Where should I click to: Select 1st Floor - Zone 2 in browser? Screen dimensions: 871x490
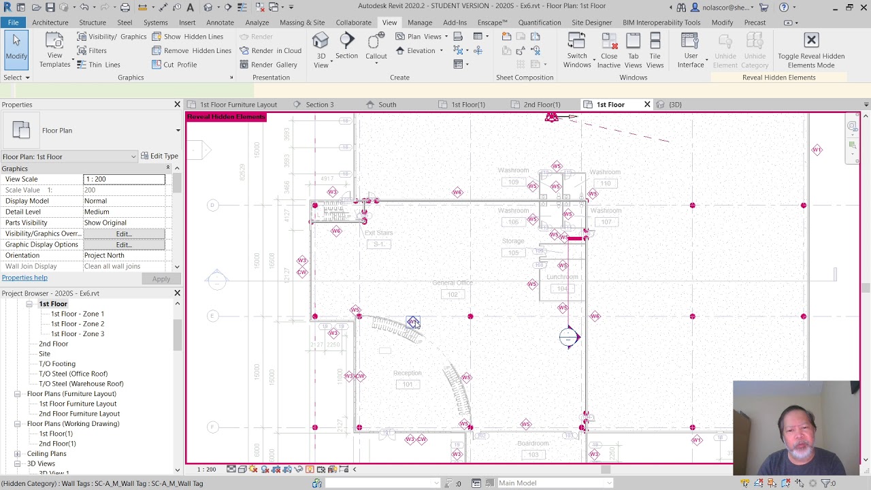tap(78, 324)
